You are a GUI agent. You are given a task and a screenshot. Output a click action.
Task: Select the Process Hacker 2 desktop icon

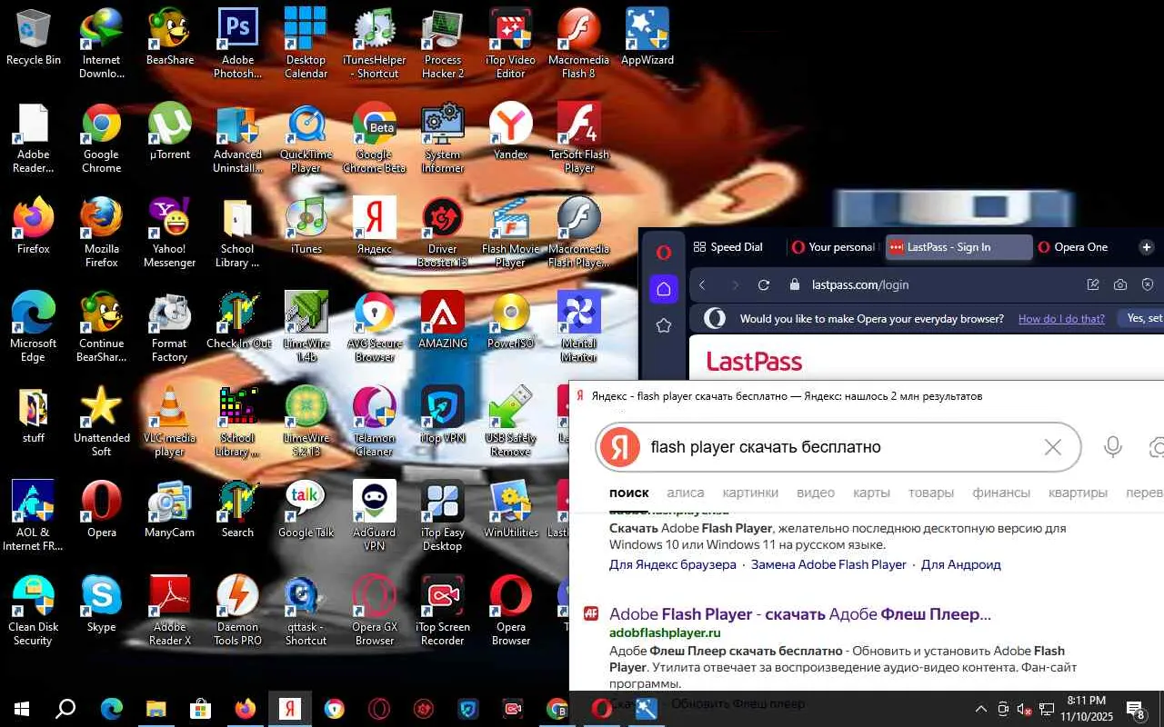tap(443, 45)
